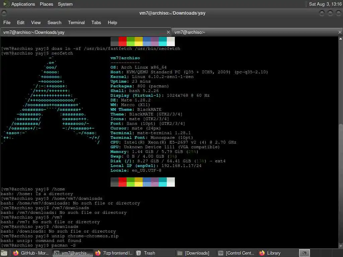This screenshot has width=343, height=257.
Task: Click the 'unzip: command not found' line
Action: [x=41, y=241]
